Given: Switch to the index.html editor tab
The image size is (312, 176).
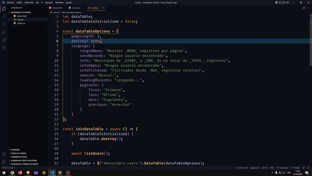Looking at the screenshot, I should 56,8.
